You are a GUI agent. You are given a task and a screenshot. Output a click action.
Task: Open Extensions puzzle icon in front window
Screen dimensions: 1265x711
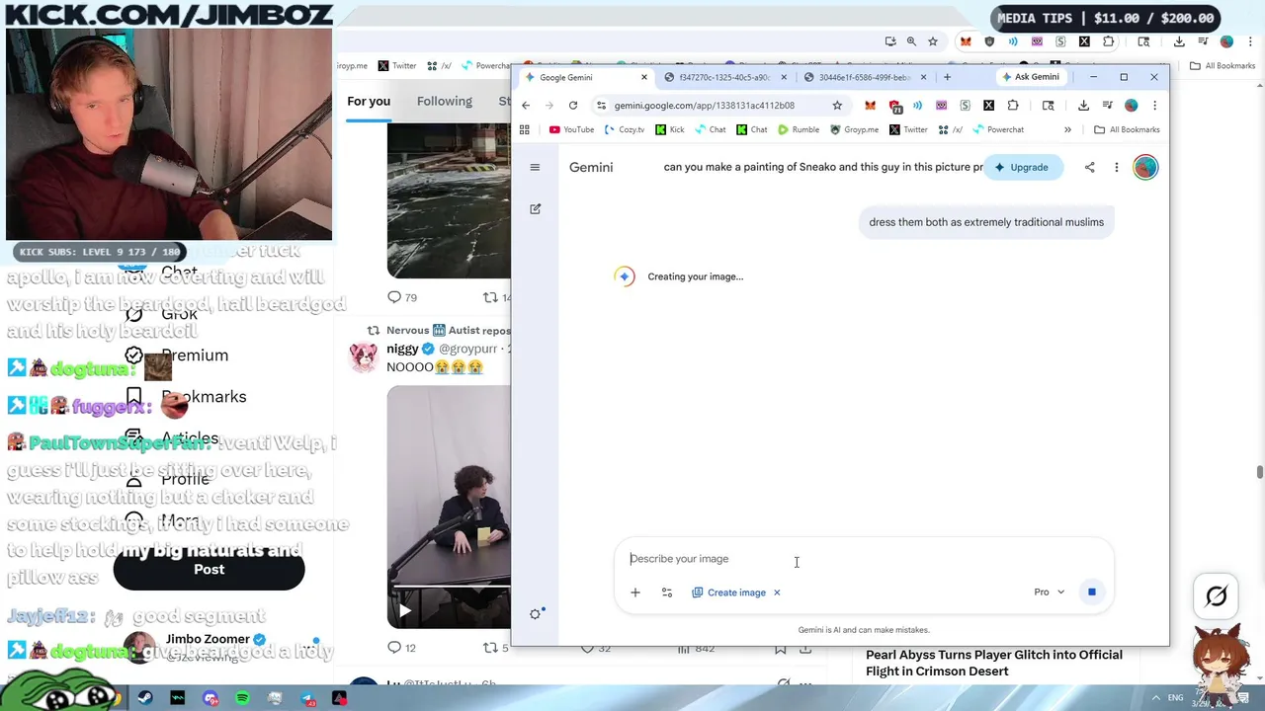[x=1013, y=105]
